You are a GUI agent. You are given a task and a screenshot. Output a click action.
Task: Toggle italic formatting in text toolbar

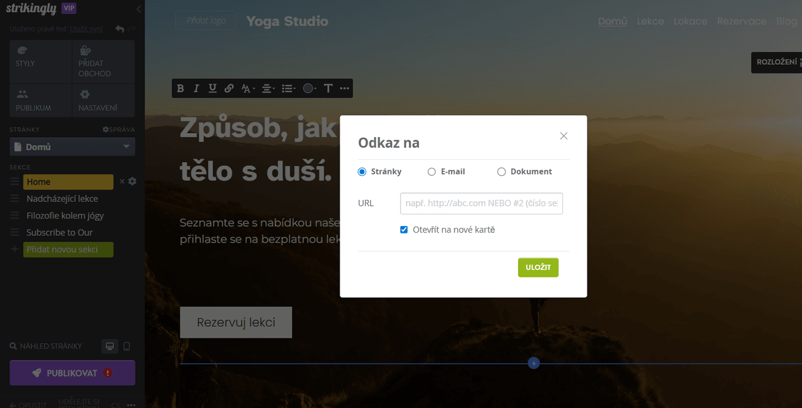(x=196, y=88)
